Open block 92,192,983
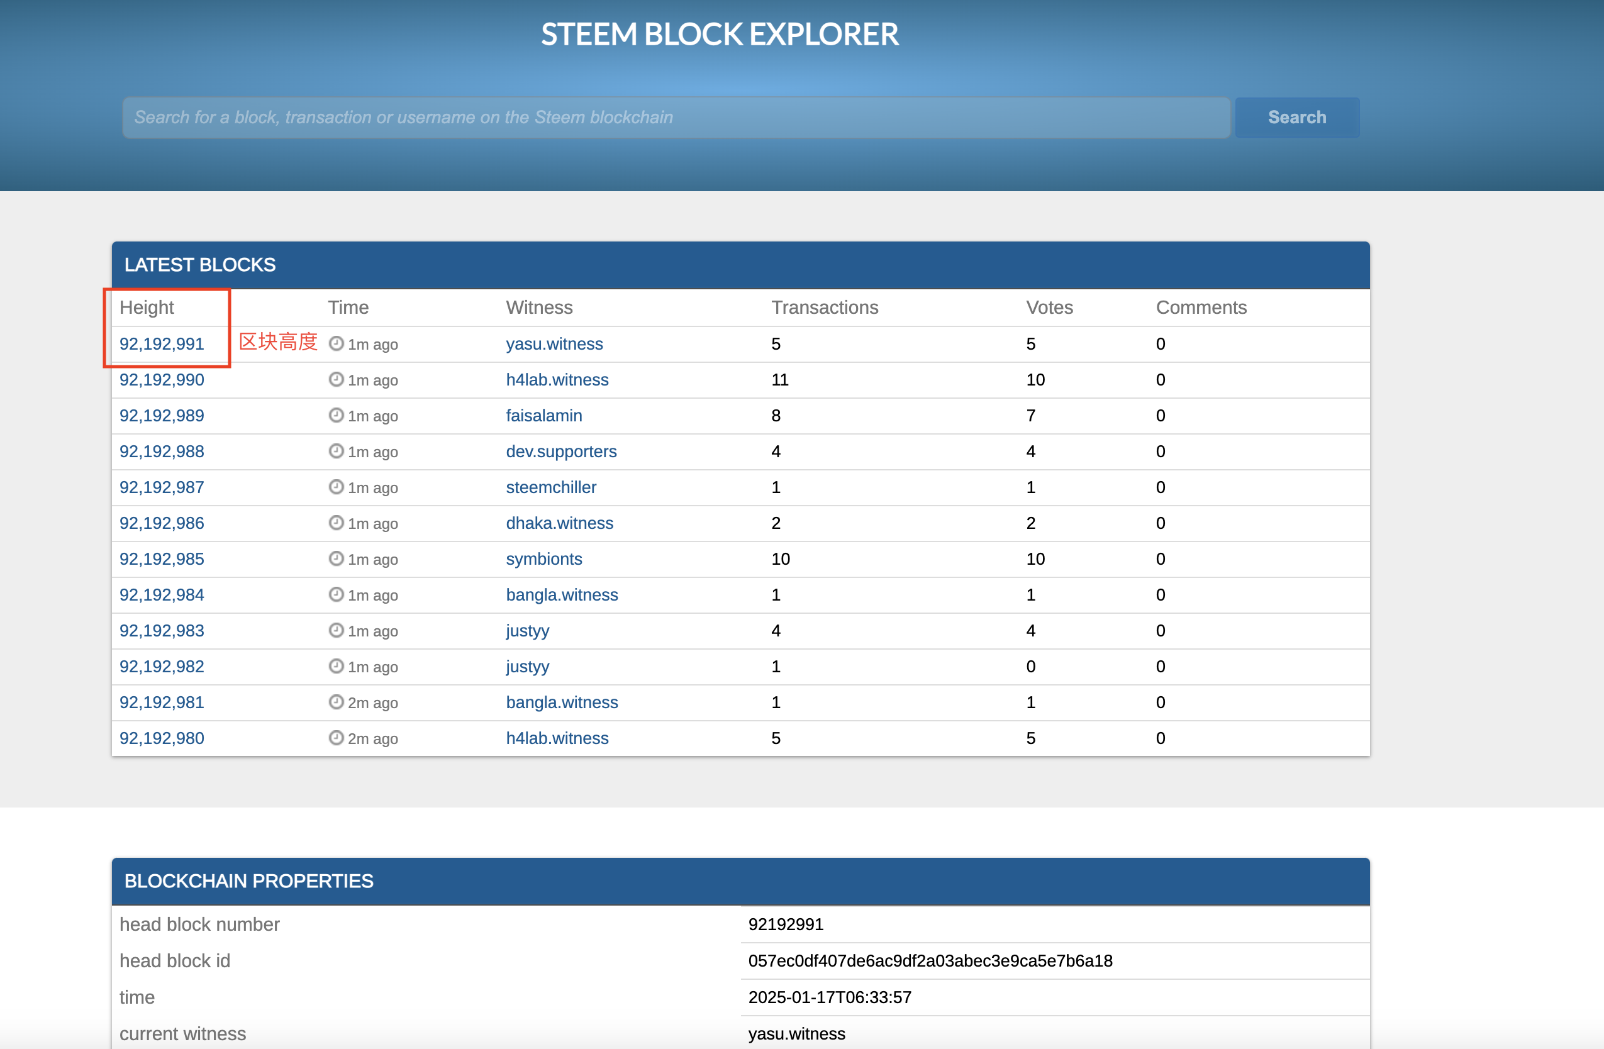 162,630
